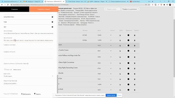
Task: Tick the open-in-new-window checkbox
Action: (x=5, y=69)
